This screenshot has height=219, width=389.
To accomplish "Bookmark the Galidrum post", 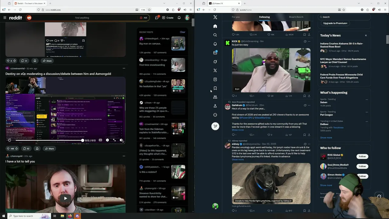I will [x=305, y=135].
